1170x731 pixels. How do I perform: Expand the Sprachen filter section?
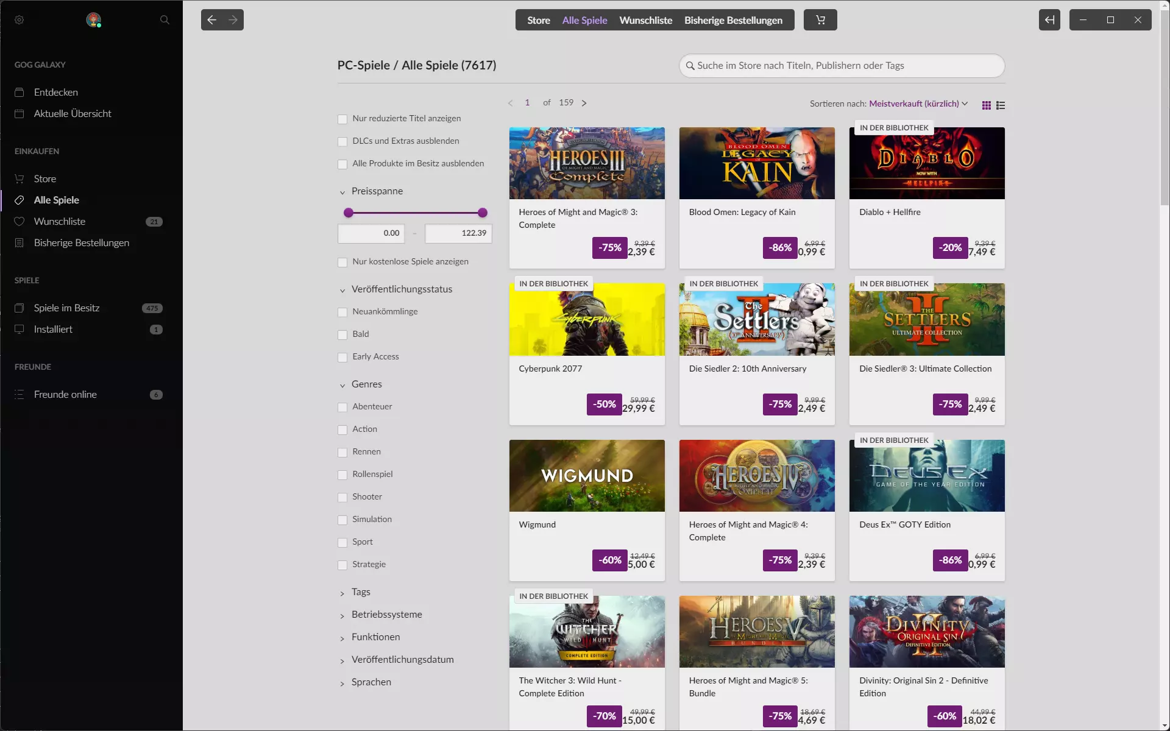[x=366, y=682]
